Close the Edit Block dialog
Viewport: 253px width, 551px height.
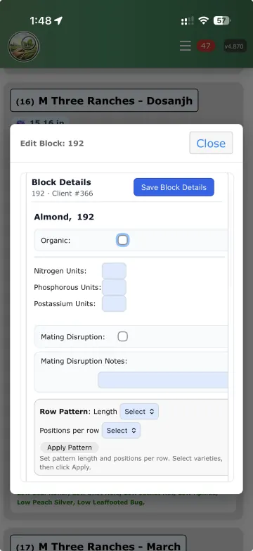(x=211, y=143)
